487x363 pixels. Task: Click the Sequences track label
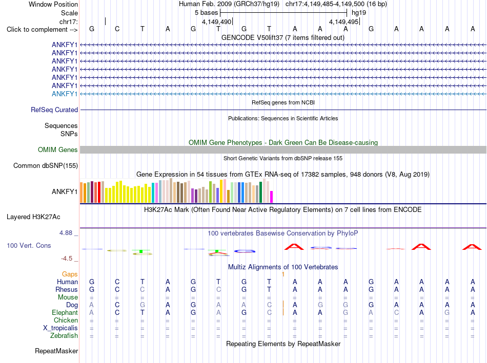61,125
